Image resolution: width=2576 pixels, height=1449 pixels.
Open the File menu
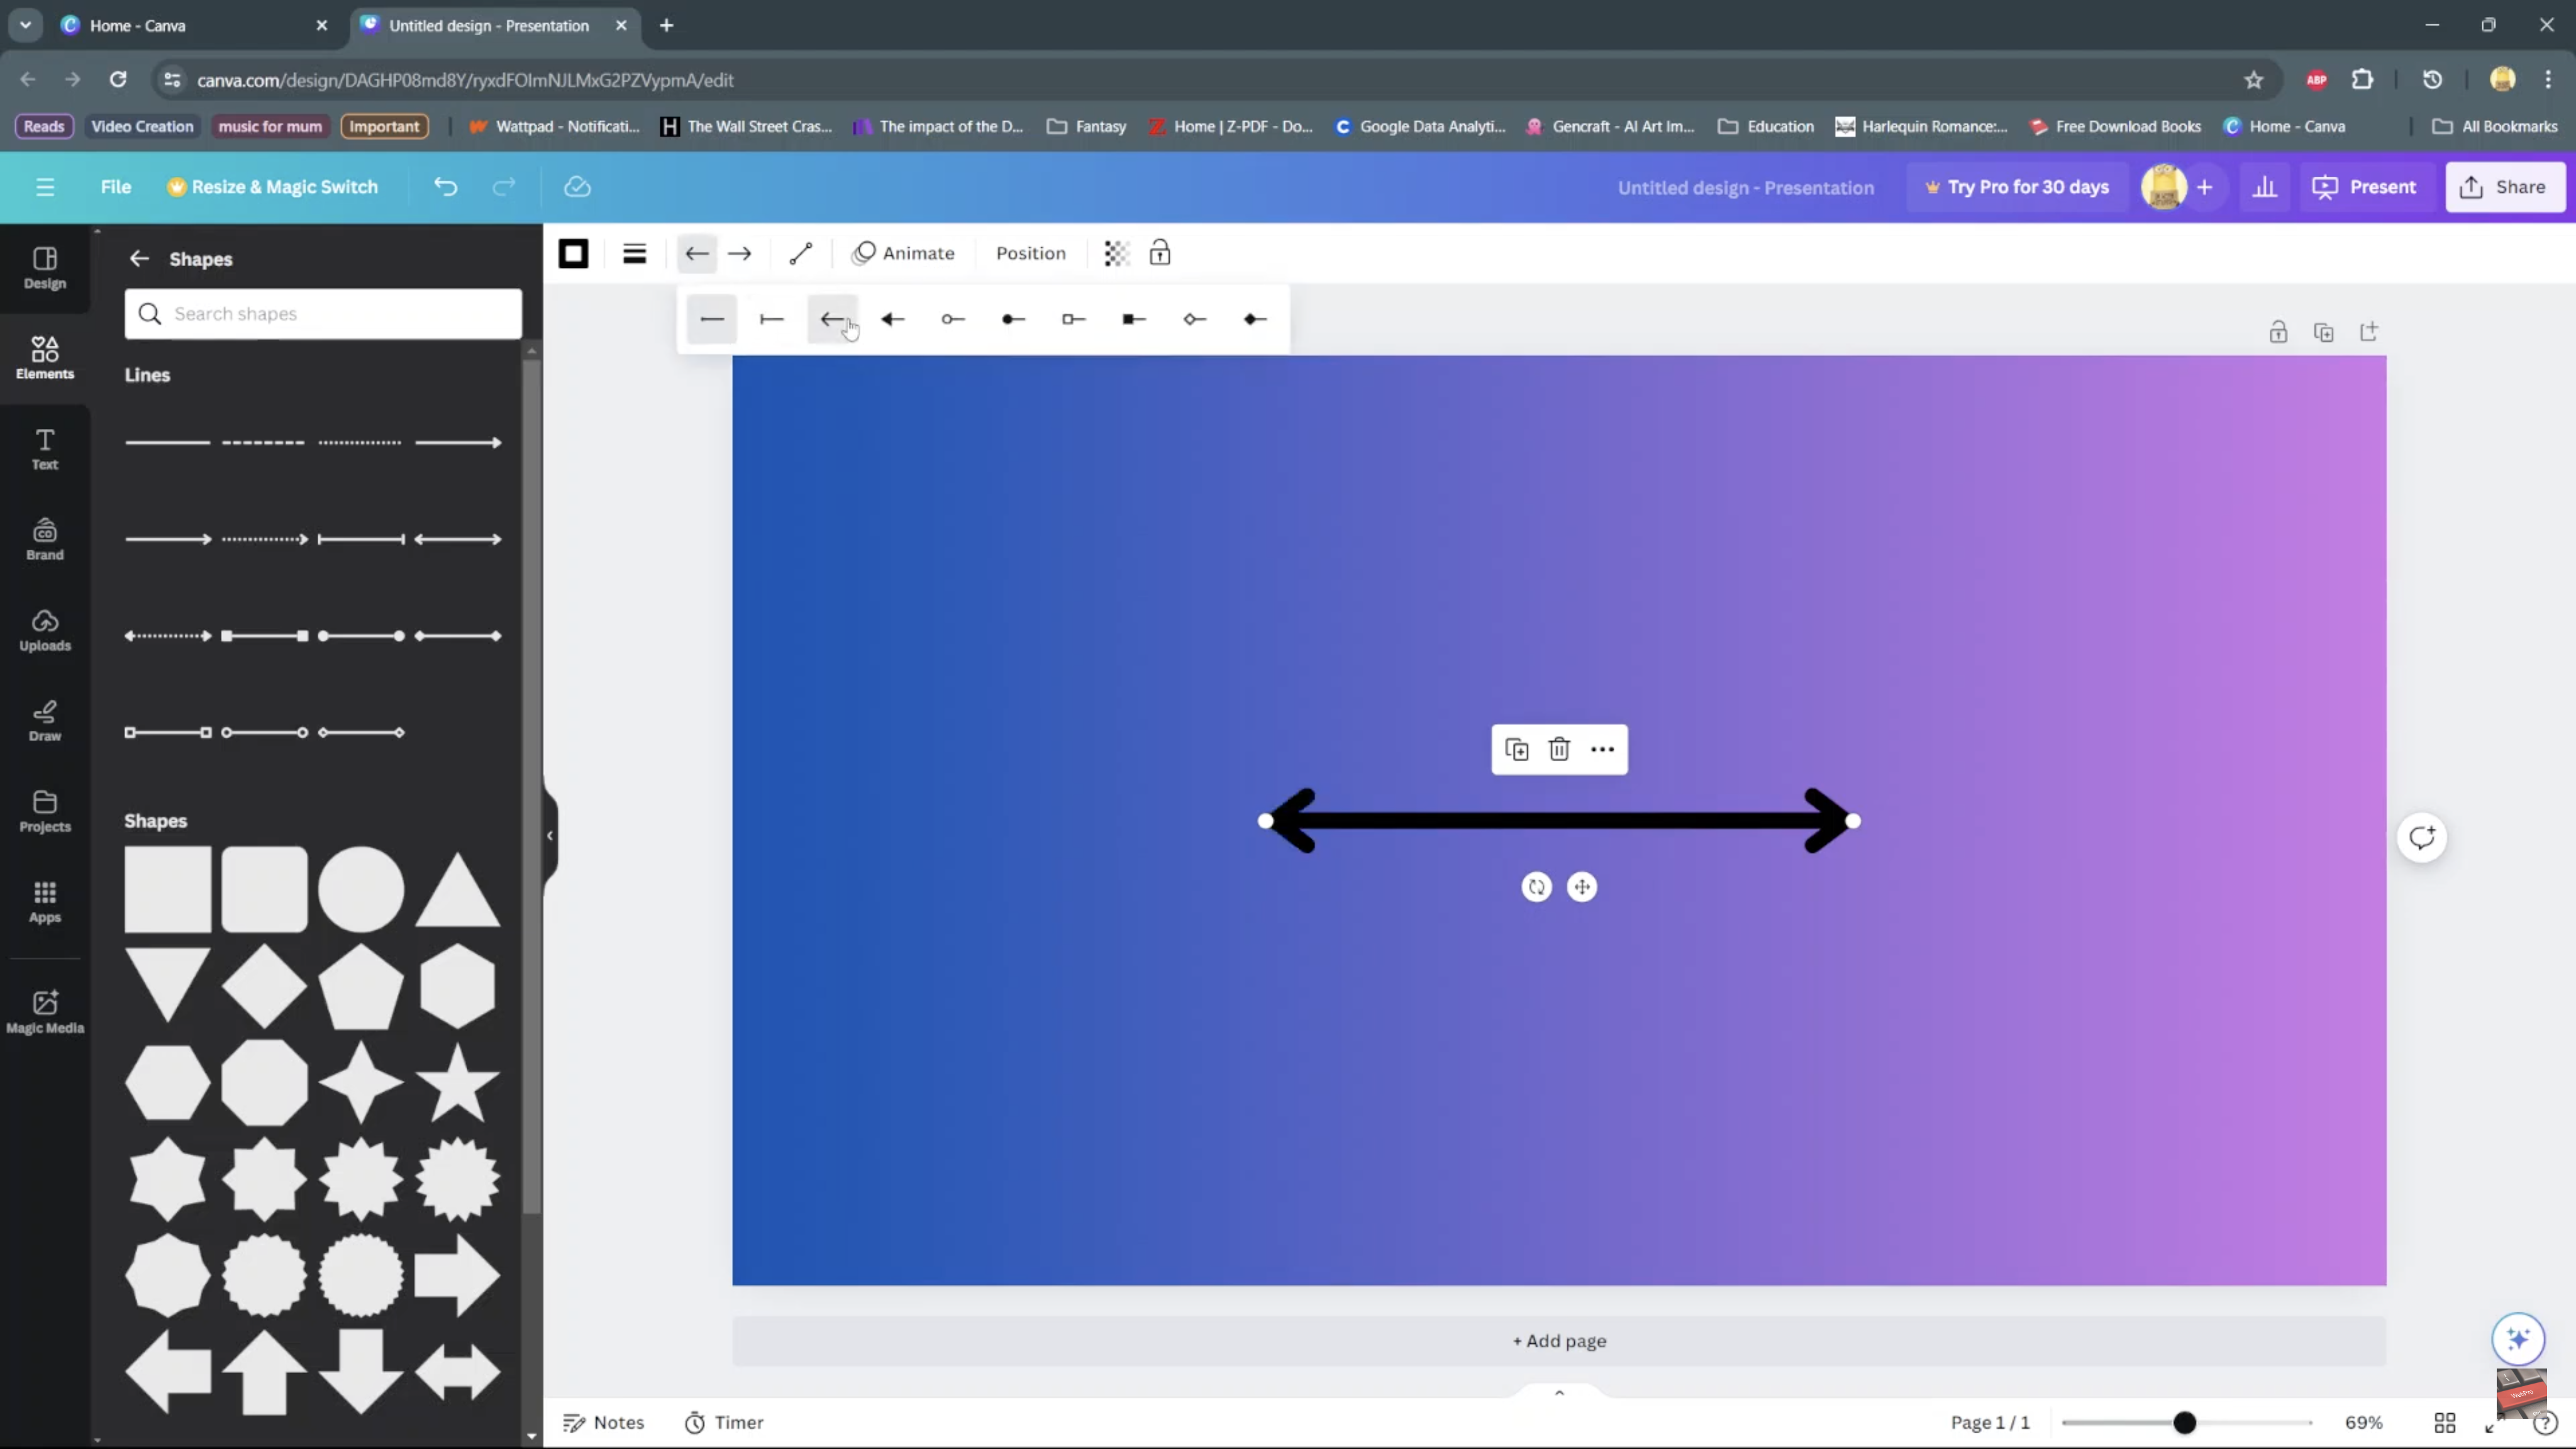point(116,187)
